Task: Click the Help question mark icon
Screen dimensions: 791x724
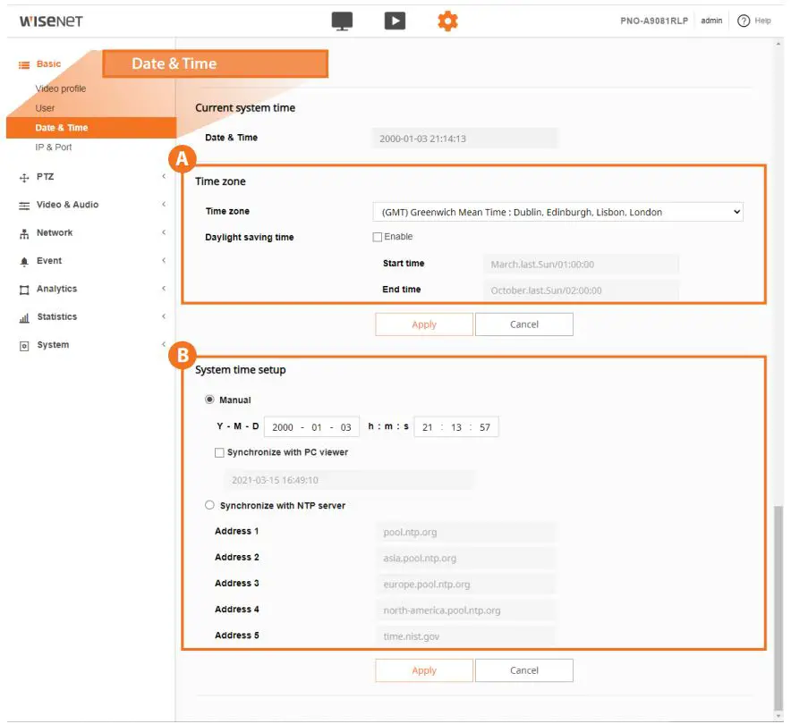Action: pos(744,21)
